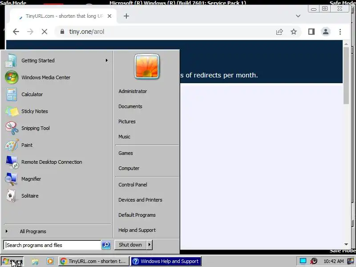Click the Start button on taskbar

(12, 261)
